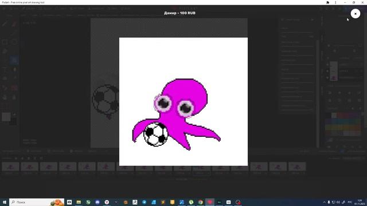Screen dimensions: 367x206
Task: Click the taskbar search box "Поиск"
Action: point(37,202)
